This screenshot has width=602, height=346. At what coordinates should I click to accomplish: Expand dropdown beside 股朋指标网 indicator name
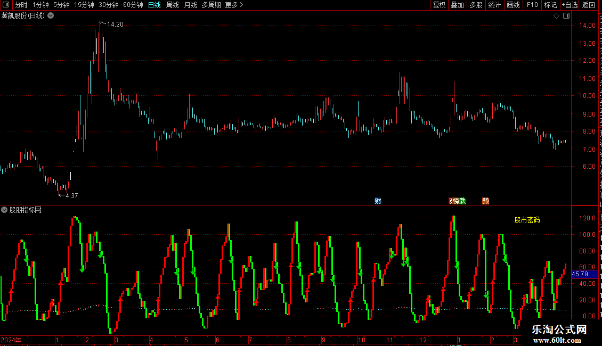pyautogui.click(x=4, y=210)
